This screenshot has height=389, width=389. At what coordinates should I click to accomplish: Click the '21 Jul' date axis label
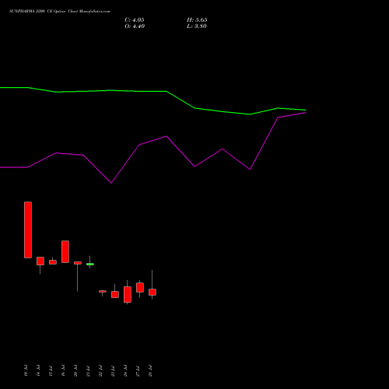point(88,371)
